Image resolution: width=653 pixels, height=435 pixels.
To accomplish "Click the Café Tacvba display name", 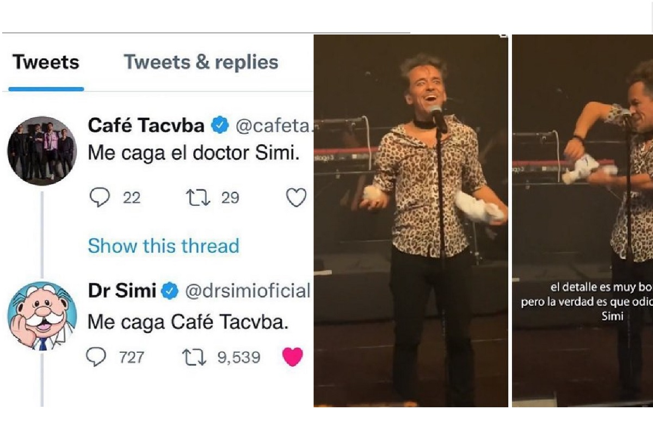I will (146, 126).
